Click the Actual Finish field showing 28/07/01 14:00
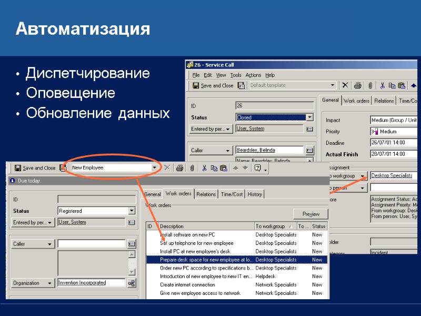421x316 pixels. (x=394, y=154)
